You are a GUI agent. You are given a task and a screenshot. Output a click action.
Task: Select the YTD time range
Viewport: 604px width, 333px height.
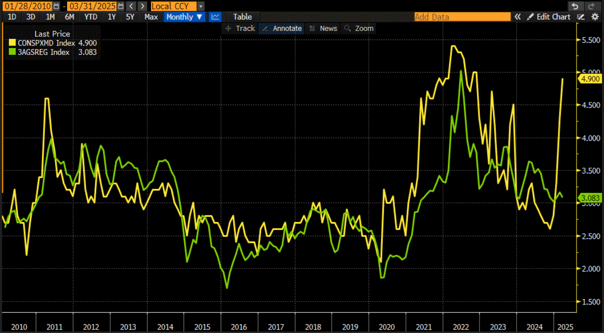click(91, 16)
